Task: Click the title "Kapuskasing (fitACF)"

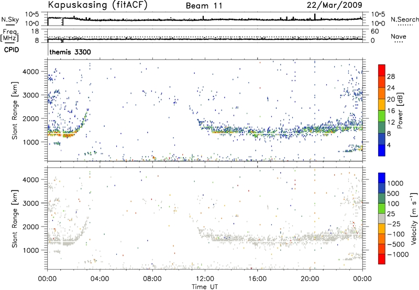Action: (97, 5)
